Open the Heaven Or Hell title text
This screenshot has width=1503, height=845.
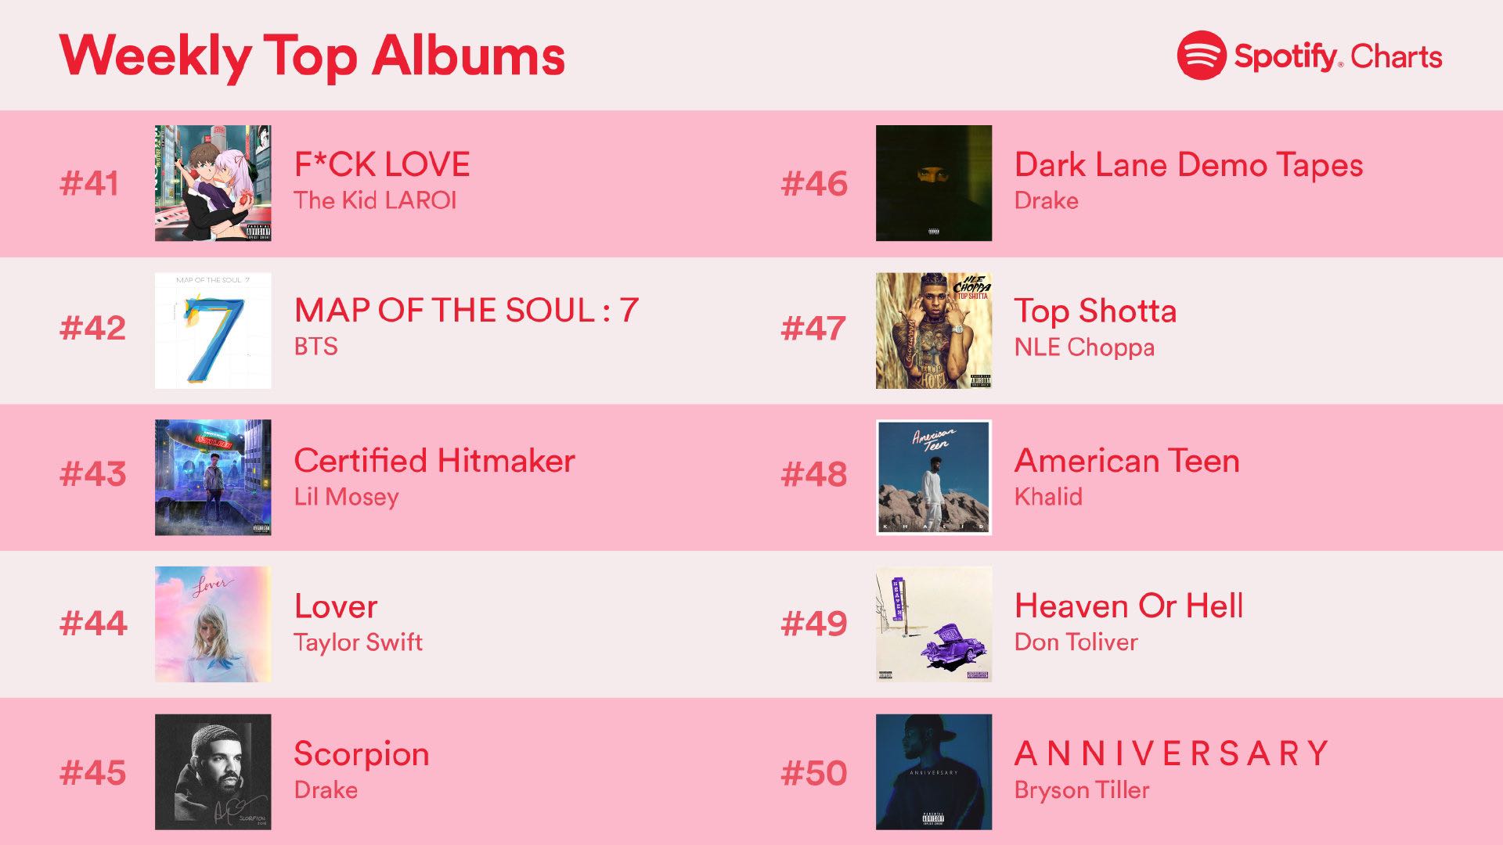[1129, 606]
